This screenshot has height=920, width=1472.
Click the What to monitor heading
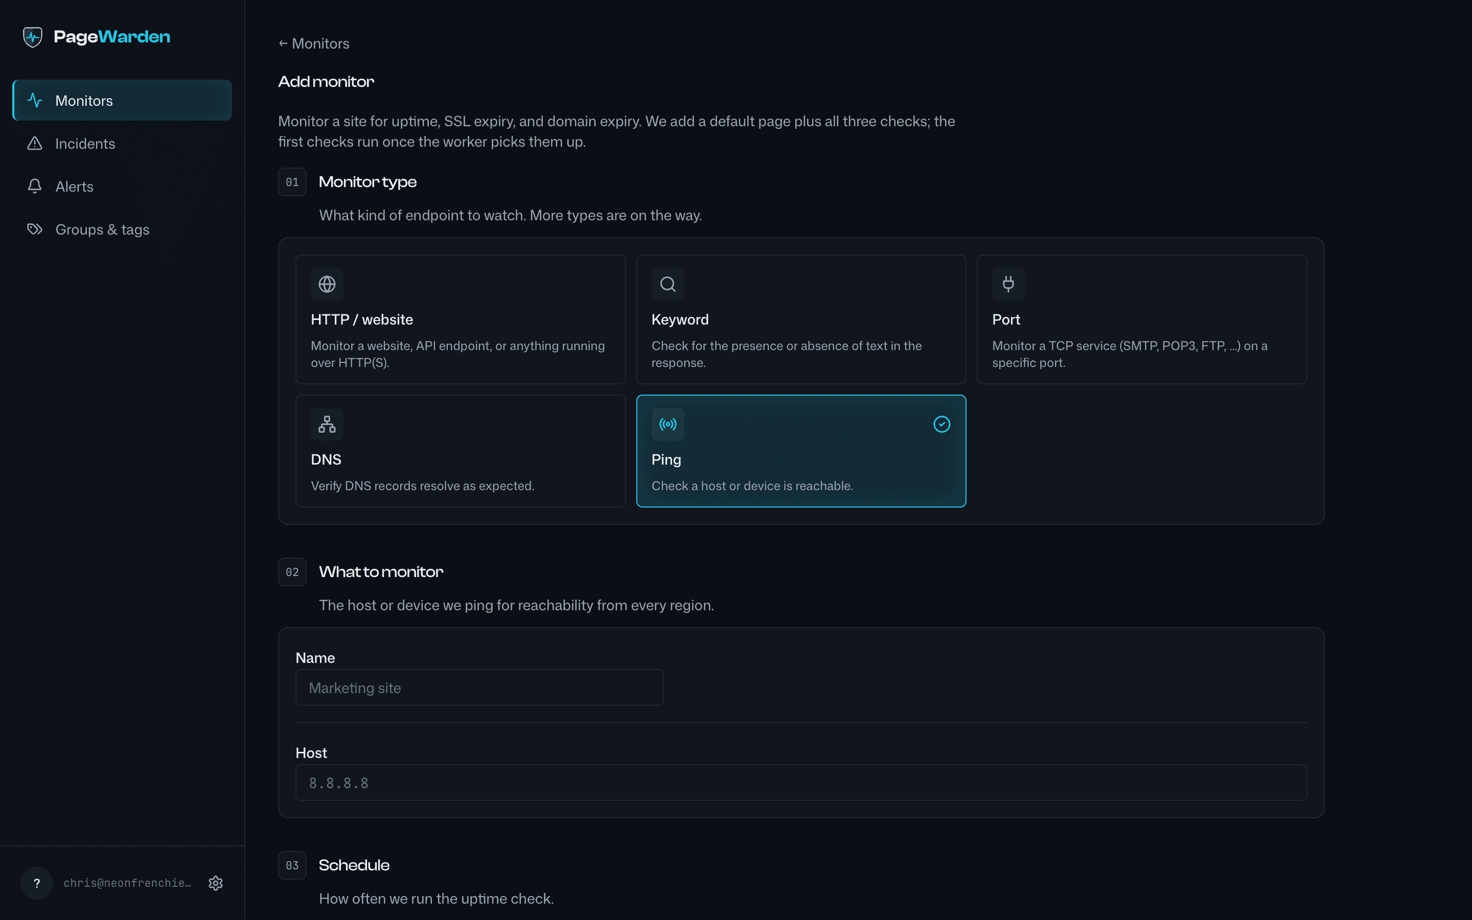381,572
